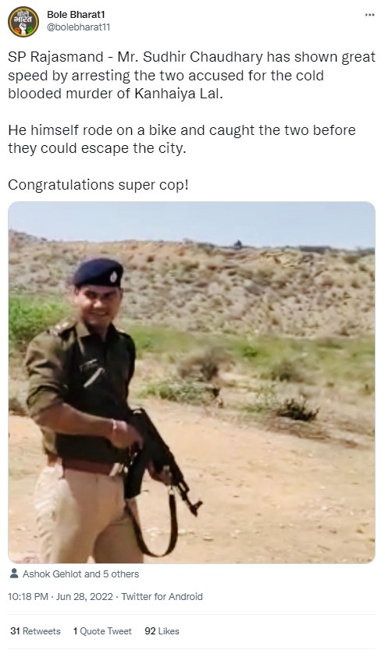
Task: View the Bole Bharat1 display name profile
Action: pyautogui.click(x=76, y=15)
